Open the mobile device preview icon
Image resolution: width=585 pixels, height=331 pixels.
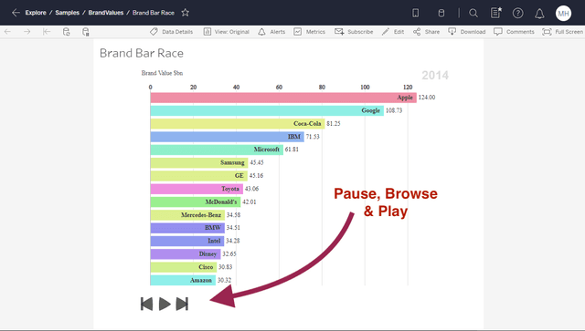coord(415,13)
